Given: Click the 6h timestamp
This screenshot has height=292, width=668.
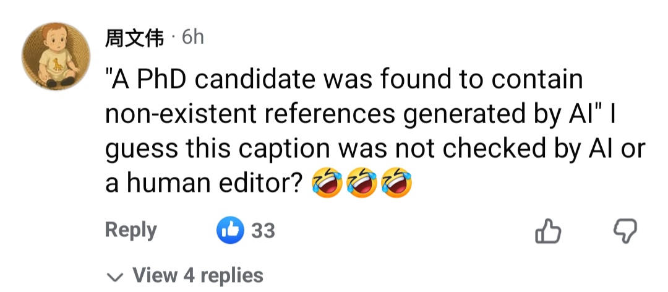Looking at the screenshot, I should pos(192,38).
